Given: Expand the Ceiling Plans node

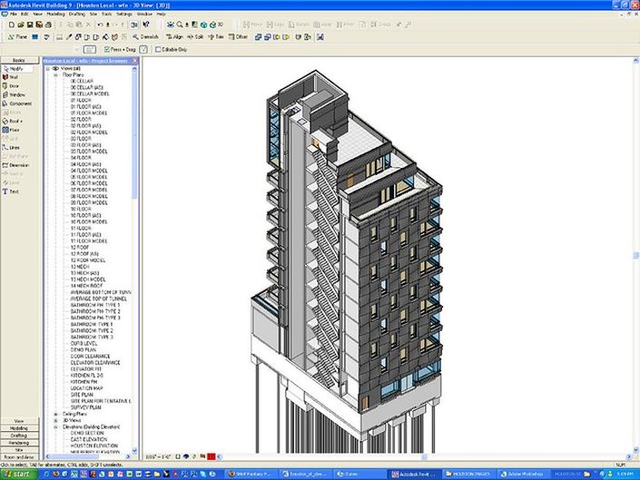Looking at the screenshot, I should click(55, 415).
